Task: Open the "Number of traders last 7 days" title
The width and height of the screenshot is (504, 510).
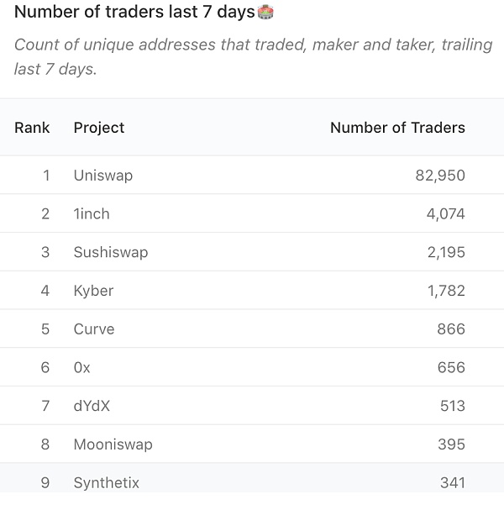Action: coord(134,12)
